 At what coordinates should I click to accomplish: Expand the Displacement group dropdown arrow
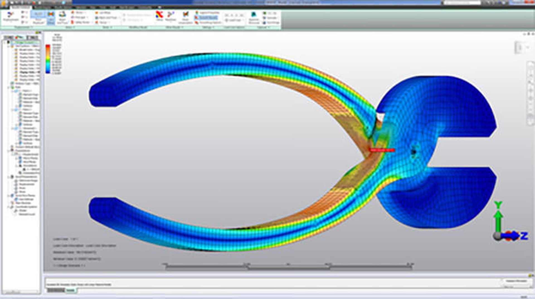(31, 27)
